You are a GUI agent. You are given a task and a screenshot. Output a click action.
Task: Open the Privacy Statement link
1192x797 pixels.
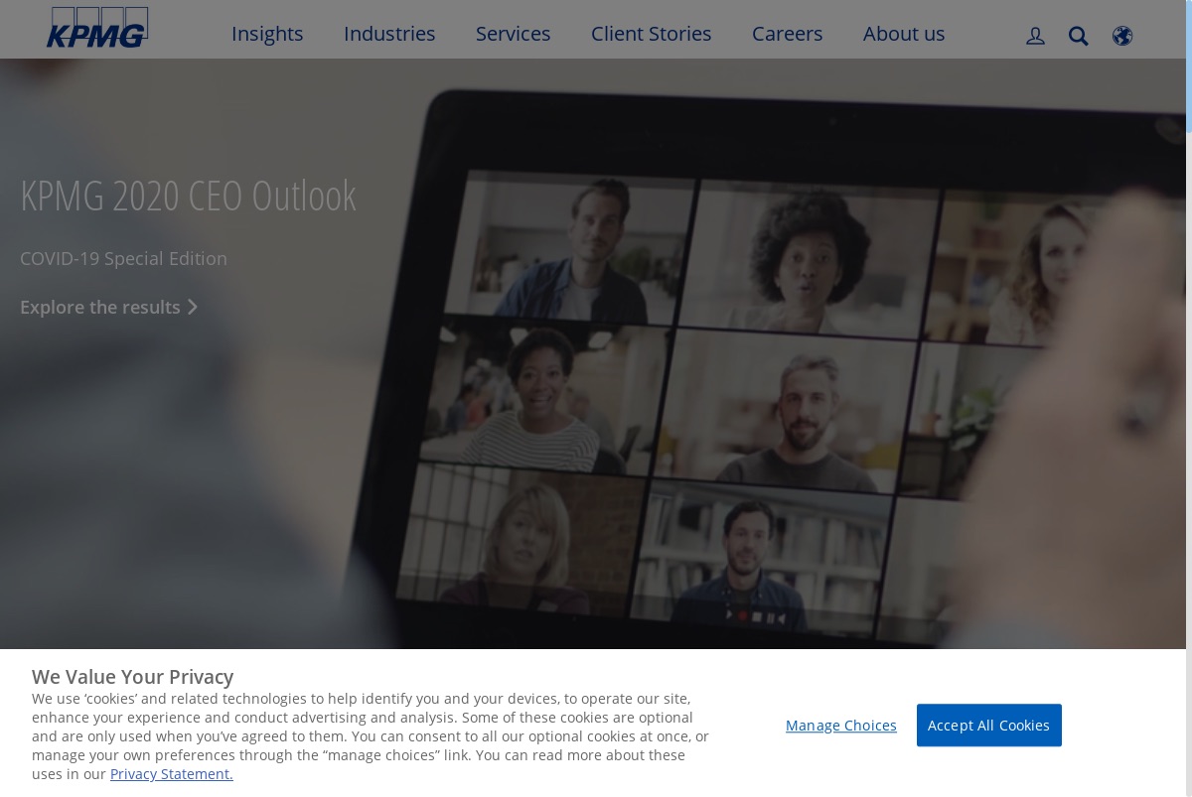click(x=171, y=774)
